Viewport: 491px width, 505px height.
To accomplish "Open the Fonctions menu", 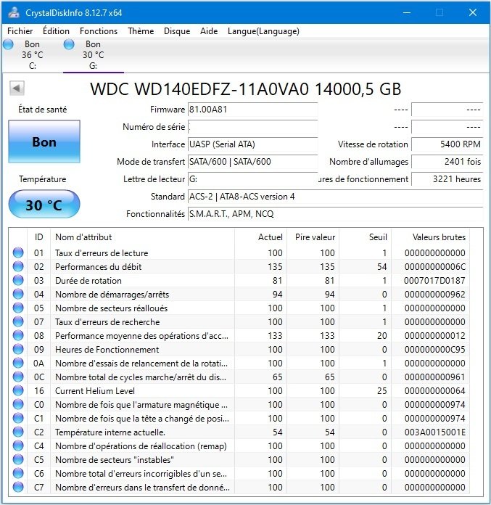I will [99, 31].
